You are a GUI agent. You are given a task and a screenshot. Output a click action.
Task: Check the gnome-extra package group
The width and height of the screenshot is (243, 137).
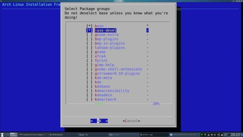[x=89, y=35]
